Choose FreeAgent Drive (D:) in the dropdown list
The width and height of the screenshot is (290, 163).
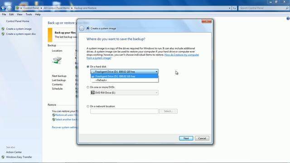coord(125,76)
